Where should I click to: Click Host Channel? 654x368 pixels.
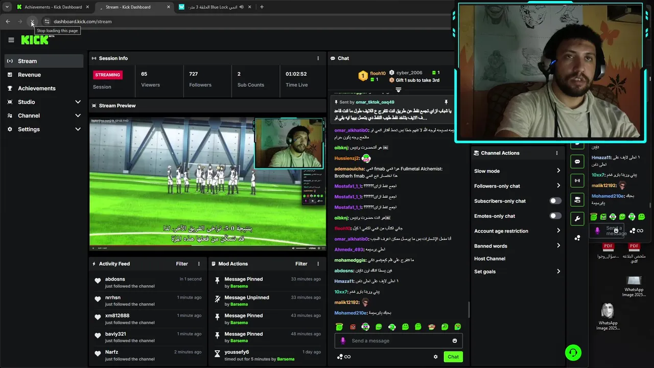(489, 259)
